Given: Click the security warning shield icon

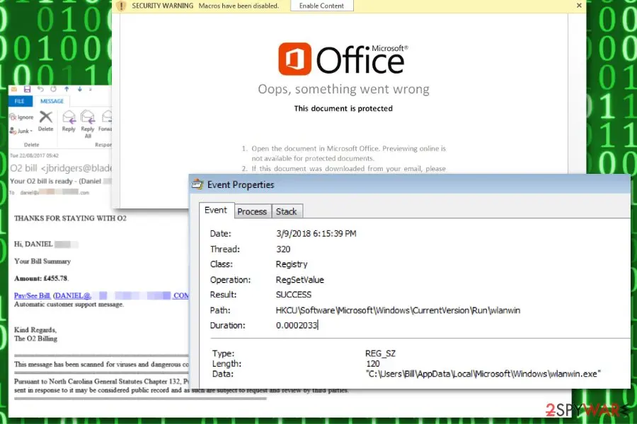Looking at the screenshot, I should (121, 6).
